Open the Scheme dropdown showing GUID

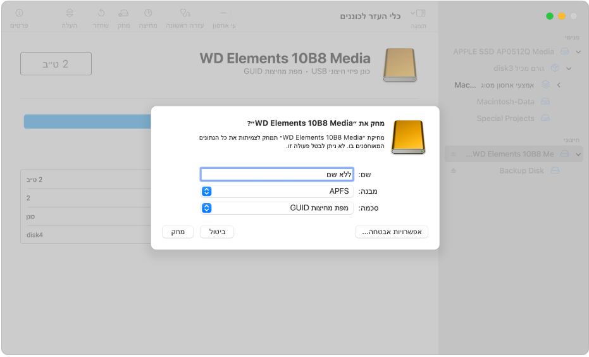pos(277,208)
